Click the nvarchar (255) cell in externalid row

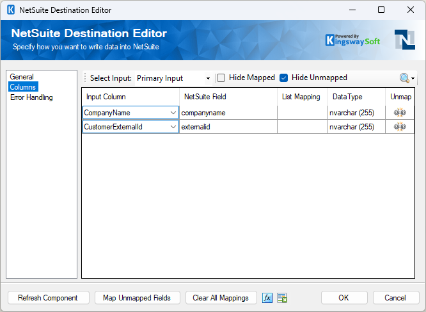356,127
